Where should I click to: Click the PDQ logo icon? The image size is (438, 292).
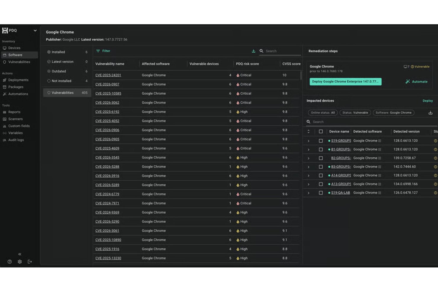point(5,30)
